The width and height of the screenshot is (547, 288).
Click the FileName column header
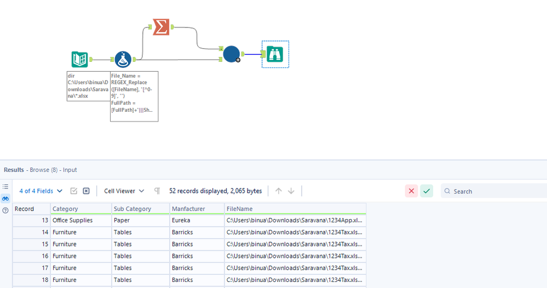pos(295,209)
